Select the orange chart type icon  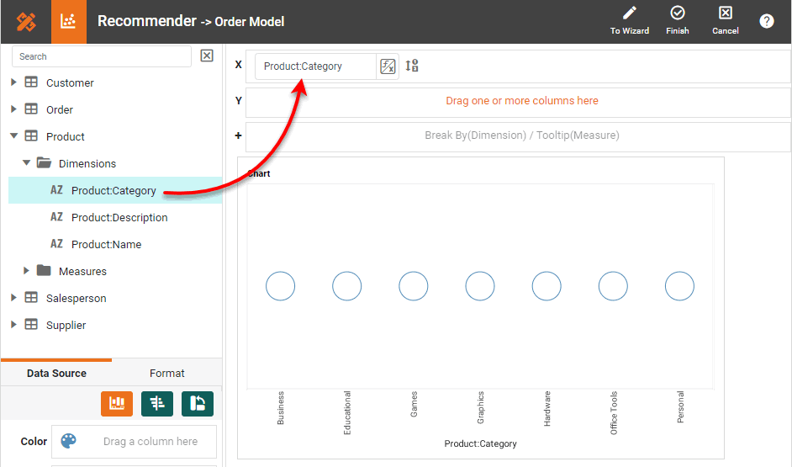pyautogui.click(x=117, y=404)
